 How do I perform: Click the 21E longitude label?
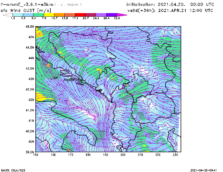pos(140,155)
